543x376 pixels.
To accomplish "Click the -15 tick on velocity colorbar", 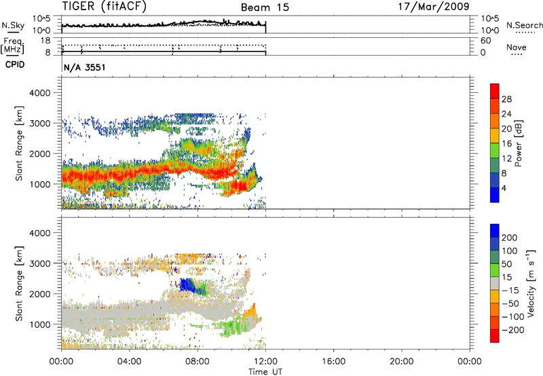I will 510,290.
